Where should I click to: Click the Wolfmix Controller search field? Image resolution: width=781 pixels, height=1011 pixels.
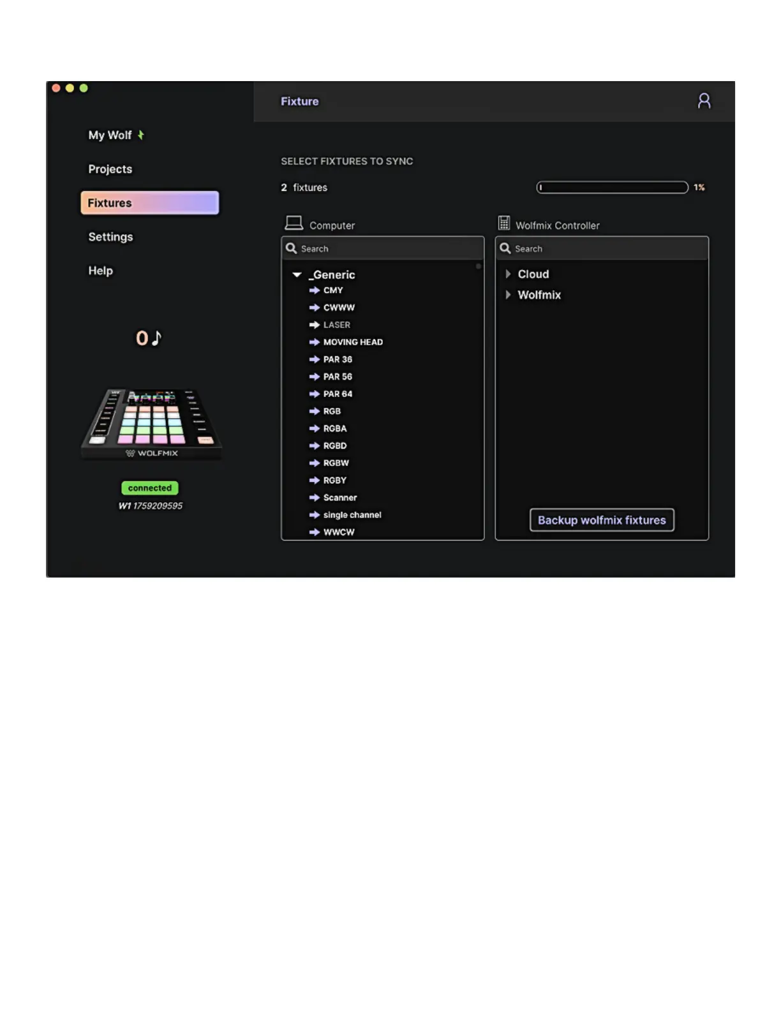(602, 248)
